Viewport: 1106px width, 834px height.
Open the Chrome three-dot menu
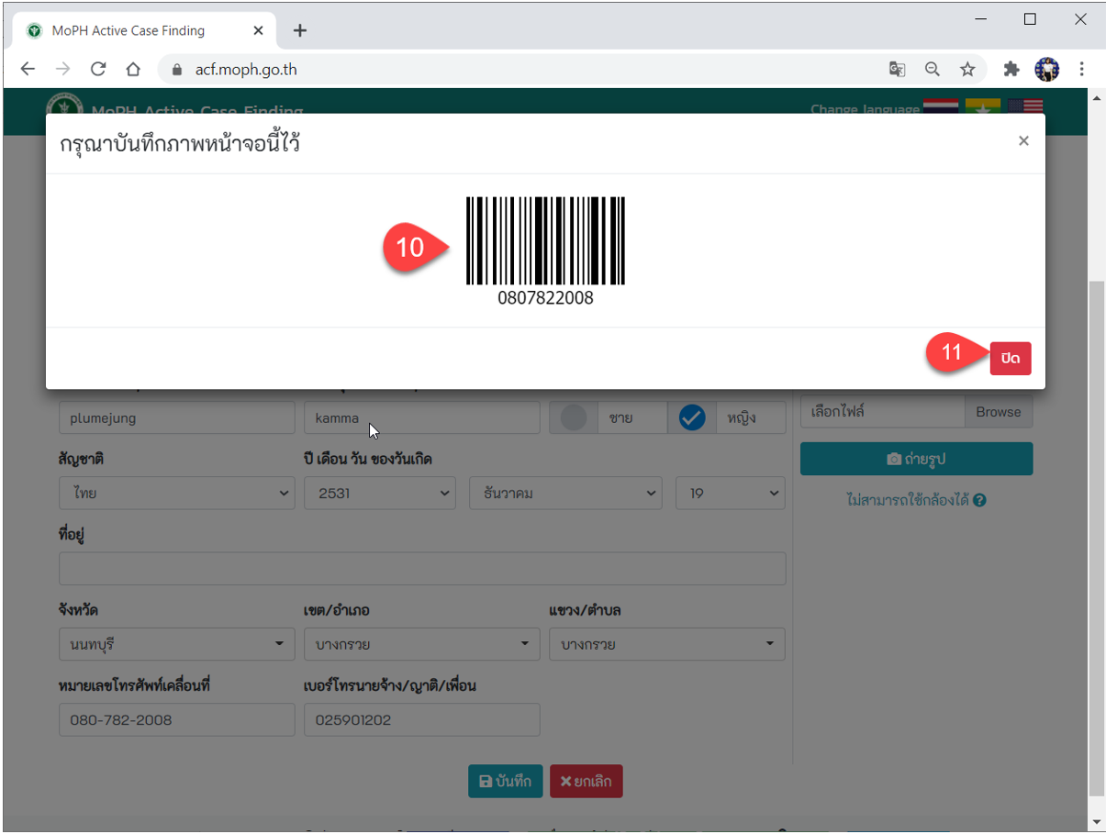tap(1082, 69)
